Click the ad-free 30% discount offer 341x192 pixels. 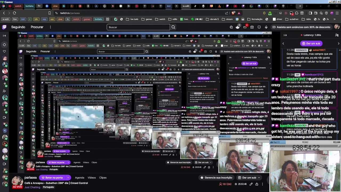point(301,27)
